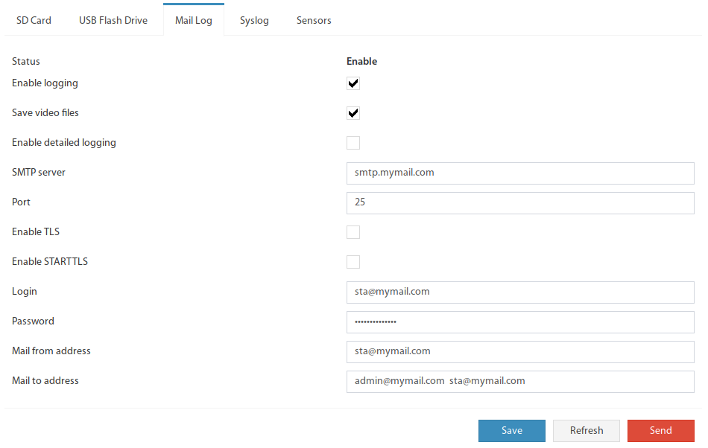The width and height of the screenshot is (708, 448).
Task: Click into the Login field
Action: point(520,292)
